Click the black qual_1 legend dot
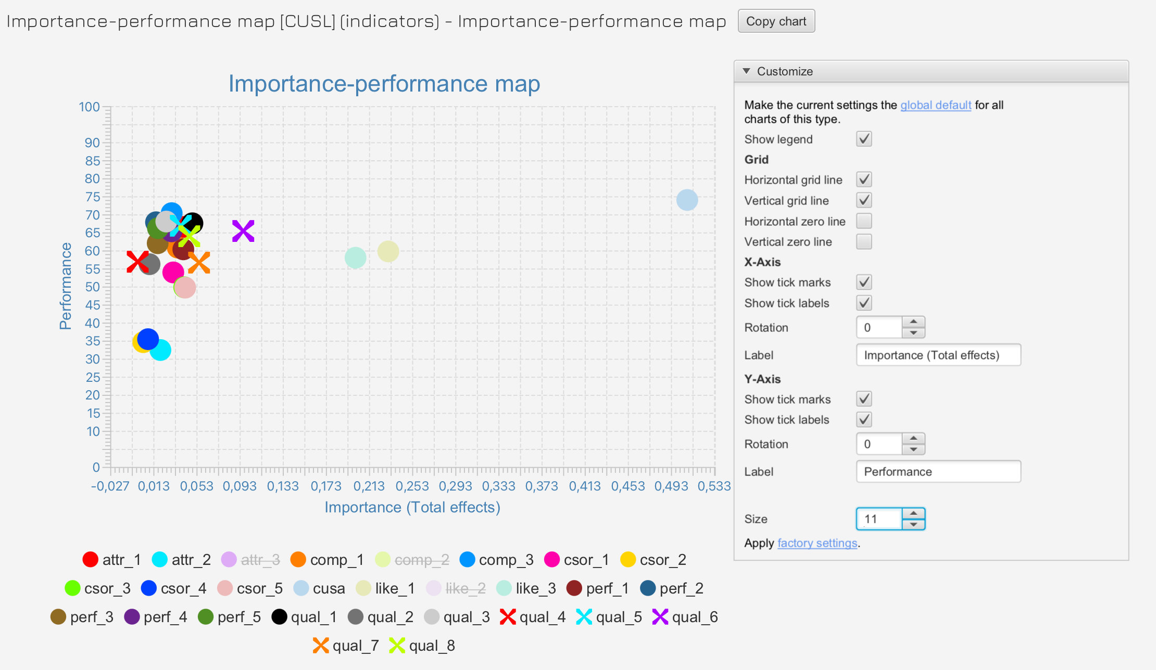This screenshot has width=1156, height=670. [x=279, y=617]
